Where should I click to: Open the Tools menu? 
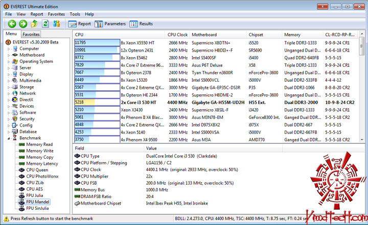[75, 14]
